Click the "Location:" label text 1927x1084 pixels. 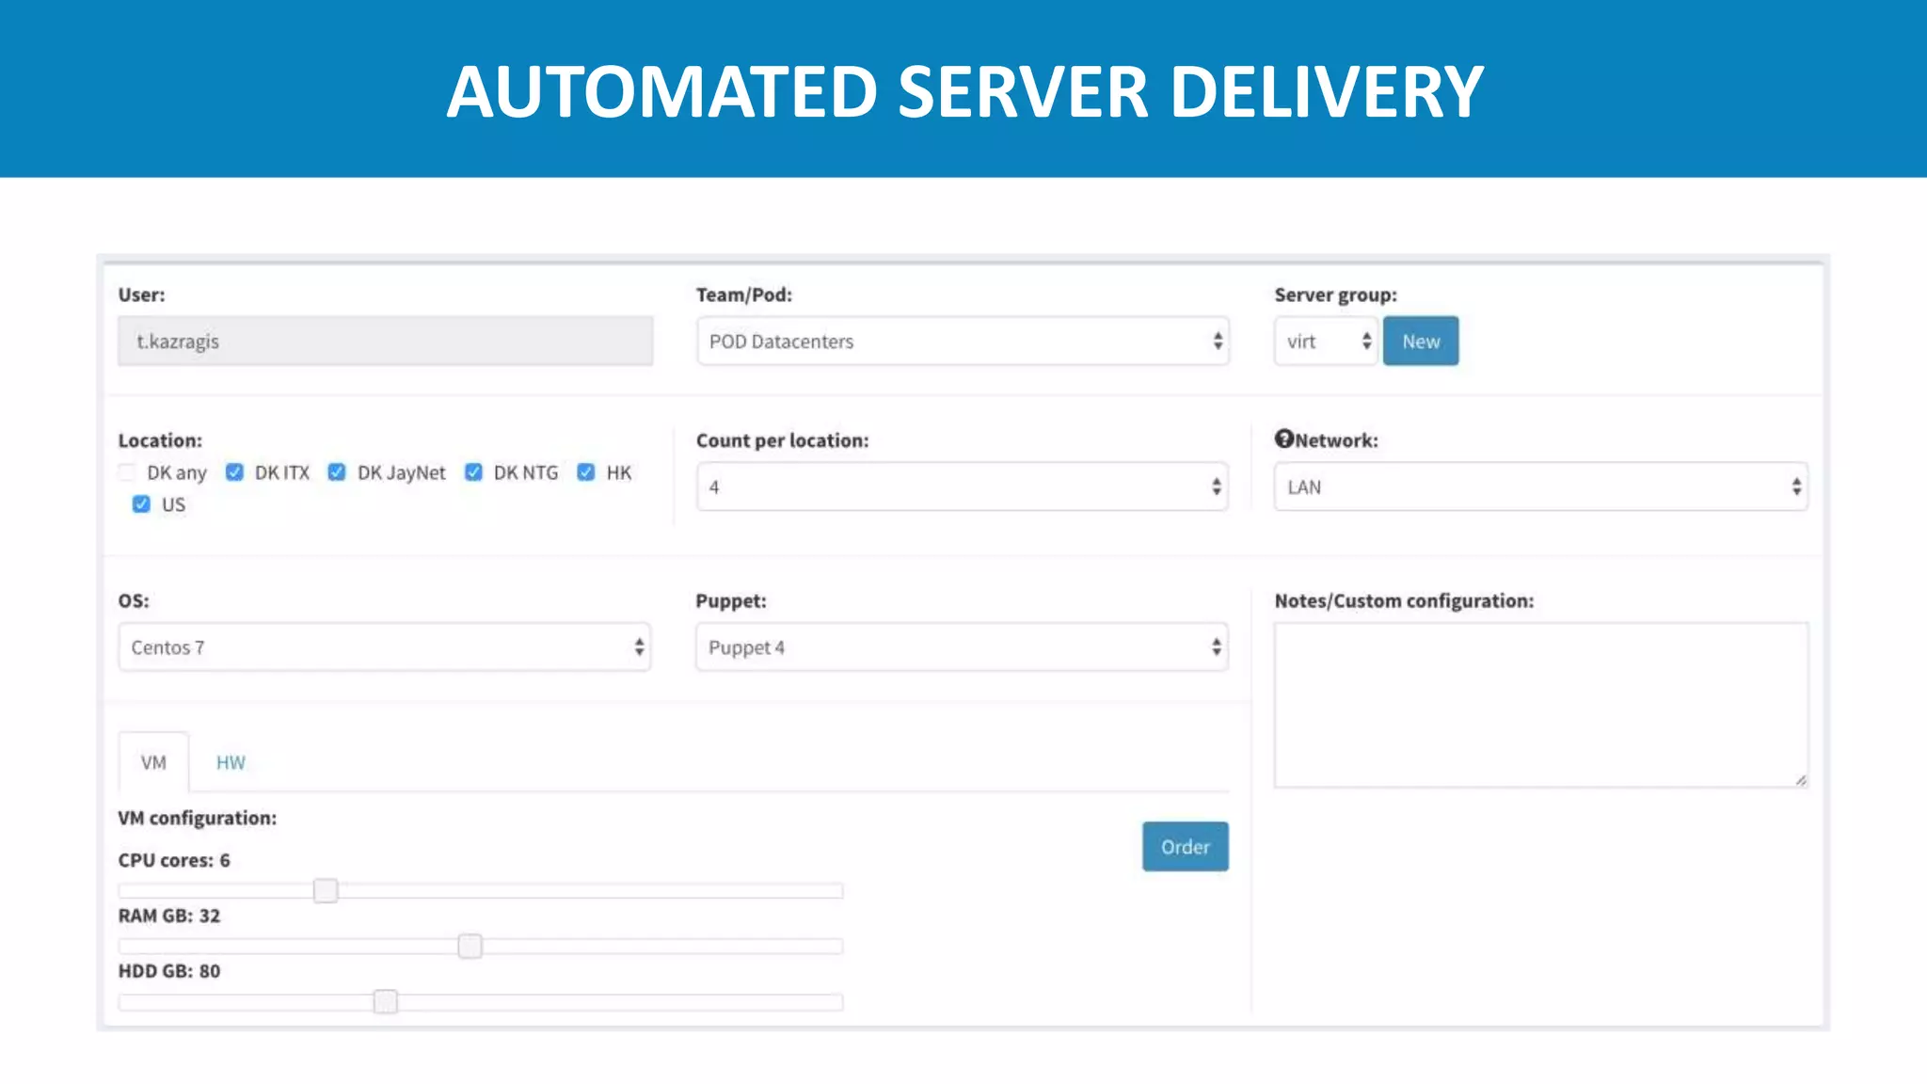[x=160, y=440]
